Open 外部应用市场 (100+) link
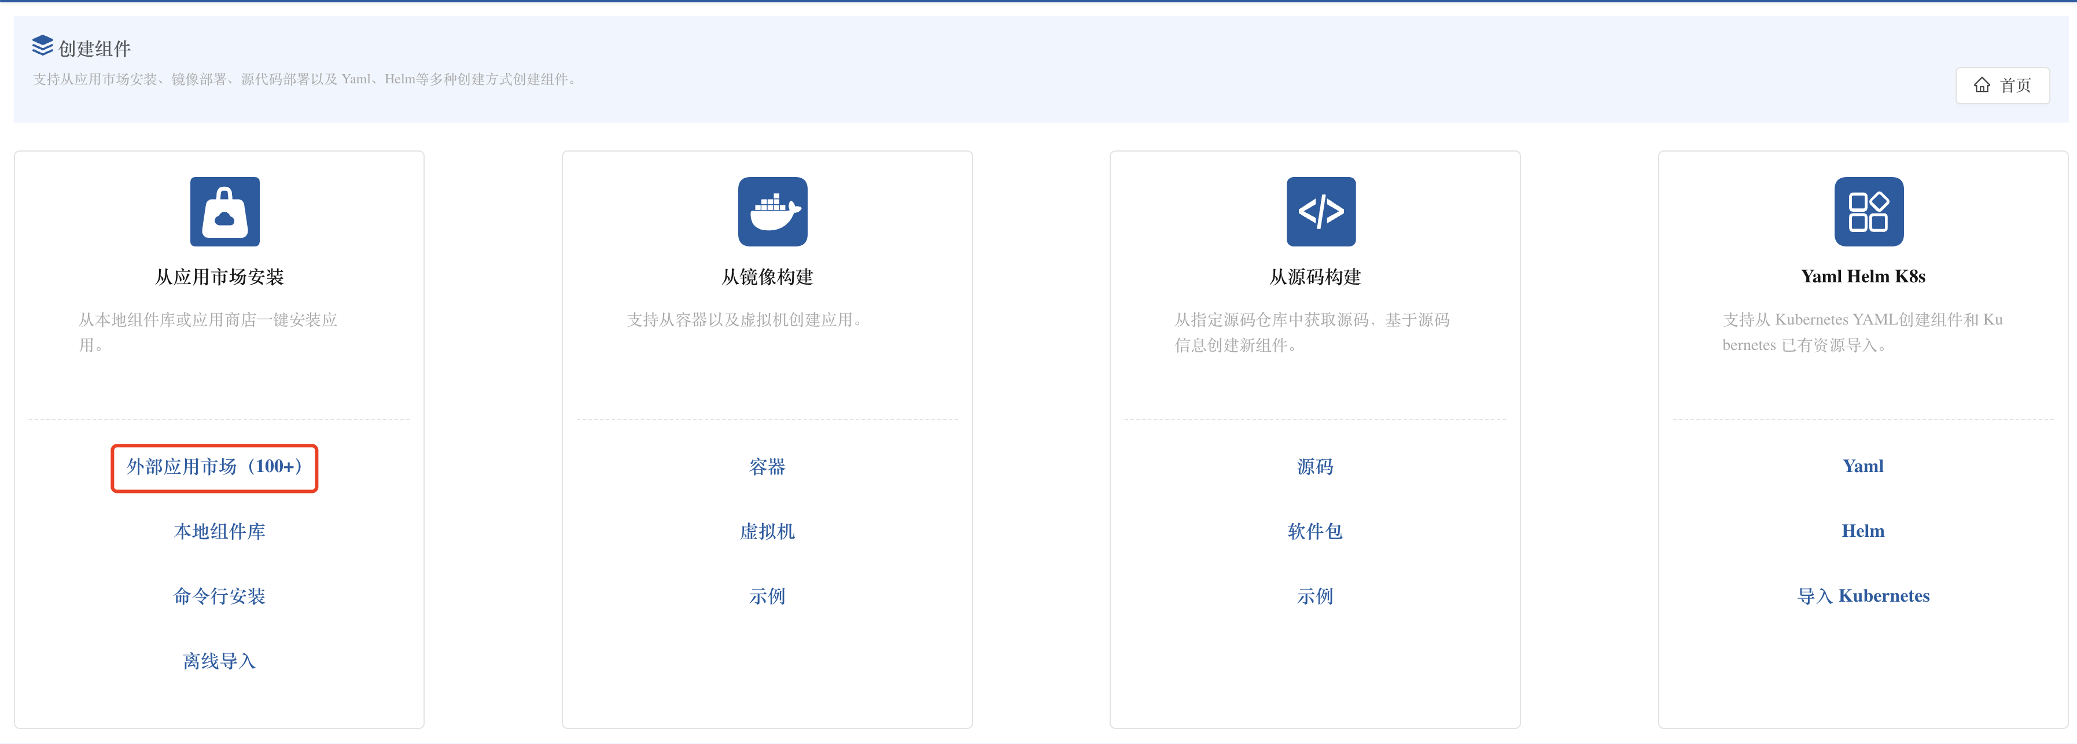The image size is (2077, 744). pos(215,467)
